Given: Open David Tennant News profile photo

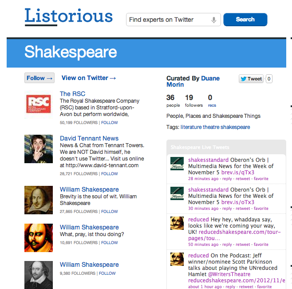Looking at the screenshot, I should coord(39,149).
